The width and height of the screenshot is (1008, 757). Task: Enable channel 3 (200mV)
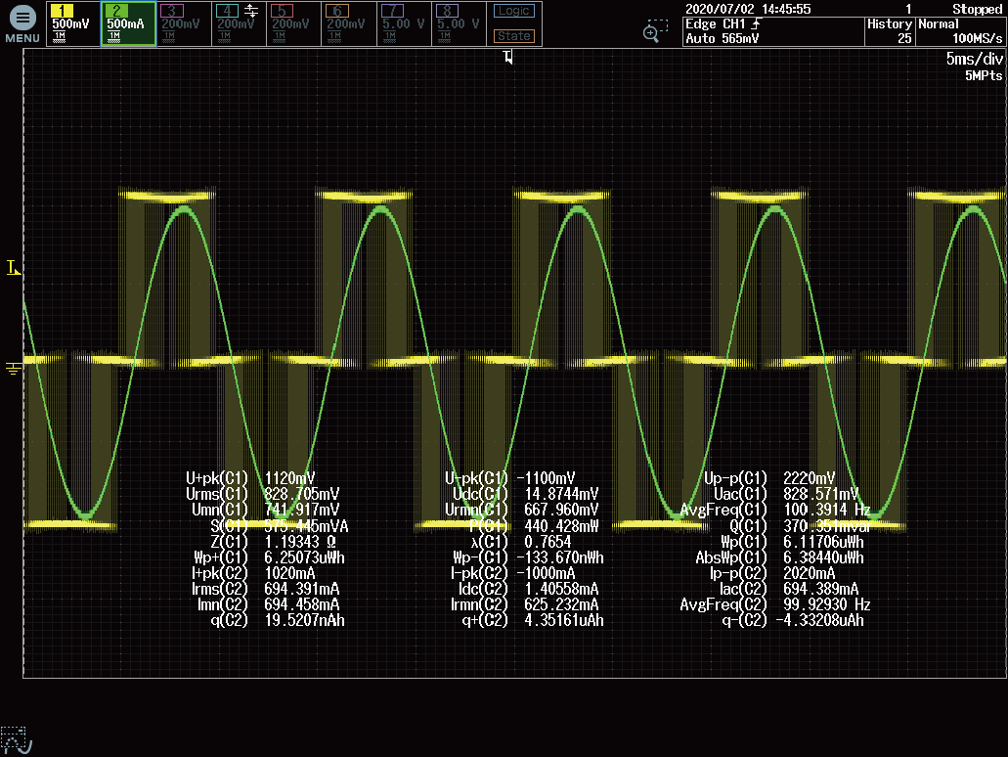point(183,23)
